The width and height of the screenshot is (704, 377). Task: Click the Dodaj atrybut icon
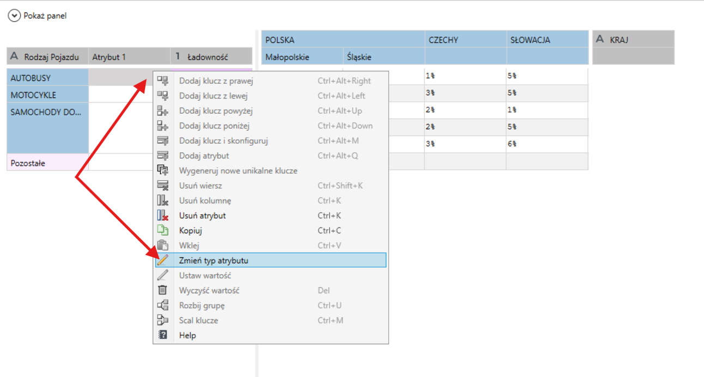pyautogui.click(x=162, y=156)
